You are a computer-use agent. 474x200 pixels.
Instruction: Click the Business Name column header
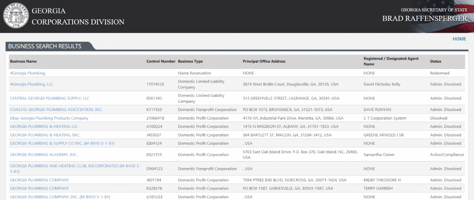23,61
